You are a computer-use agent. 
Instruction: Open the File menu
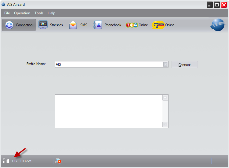point(7,13)
